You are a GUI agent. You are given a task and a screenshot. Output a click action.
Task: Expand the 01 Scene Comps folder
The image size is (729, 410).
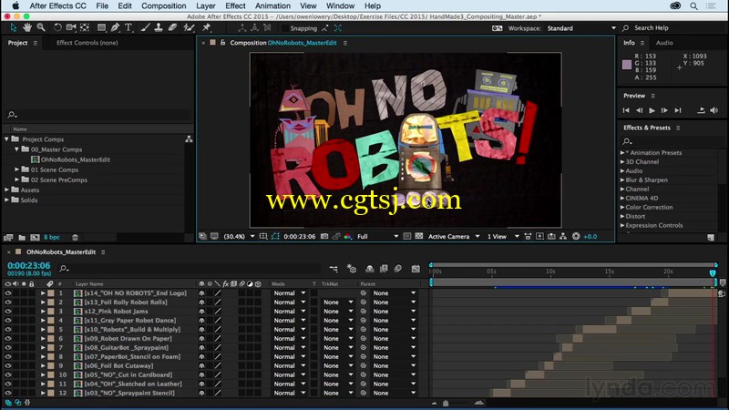[16, 169]
